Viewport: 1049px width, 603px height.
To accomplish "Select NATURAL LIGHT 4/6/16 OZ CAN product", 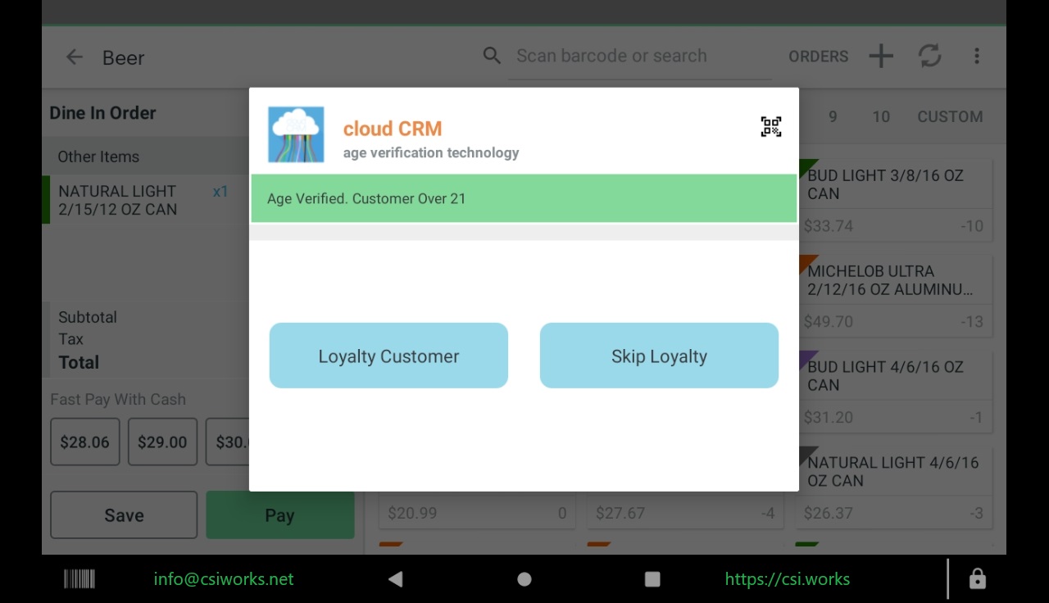I will [896, 487].
